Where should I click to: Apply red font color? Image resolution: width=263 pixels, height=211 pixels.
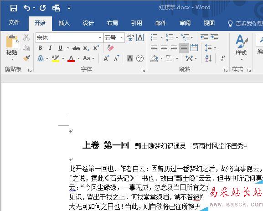pyautogui.click(x=71, y=58)
